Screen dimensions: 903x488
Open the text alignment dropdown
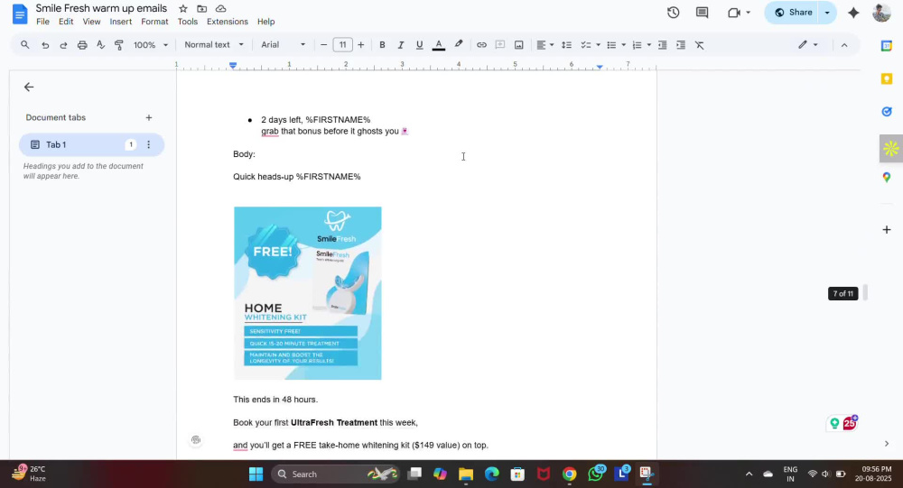(x=545, y=45)
